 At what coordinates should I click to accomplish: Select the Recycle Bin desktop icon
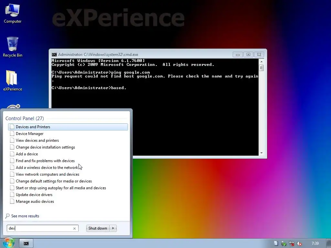(13, 47)
